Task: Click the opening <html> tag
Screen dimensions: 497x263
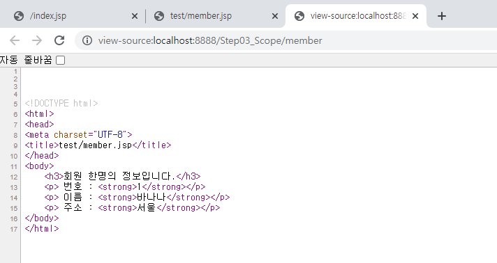Action: point(40,114)
